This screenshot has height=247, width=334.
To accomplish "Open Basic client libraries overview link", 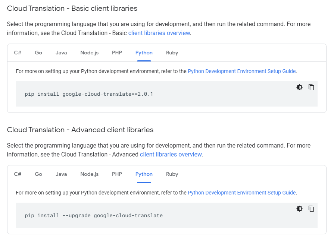I will point(159,33).
